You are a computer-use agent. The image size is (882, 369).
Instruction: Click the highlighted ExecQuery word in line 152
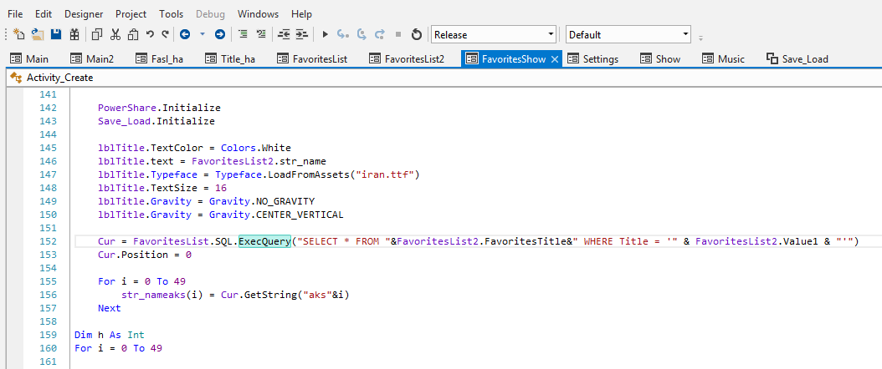point(264,241)
